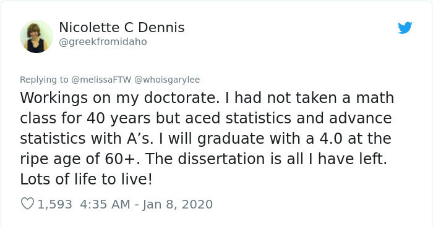
Task: View the 1,593 likes count
Action: [x=54, y=204]
